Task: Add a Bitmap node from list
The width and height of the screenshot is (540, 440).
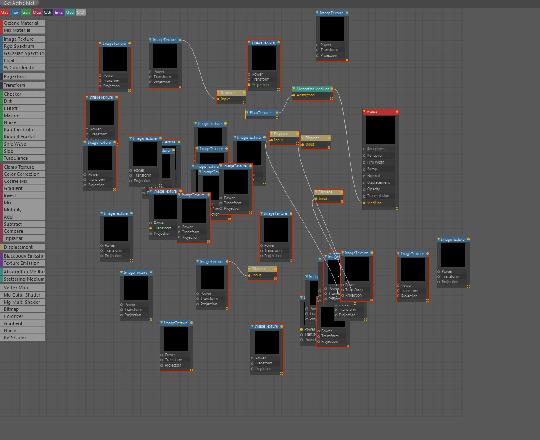Action: pos(23,309)
